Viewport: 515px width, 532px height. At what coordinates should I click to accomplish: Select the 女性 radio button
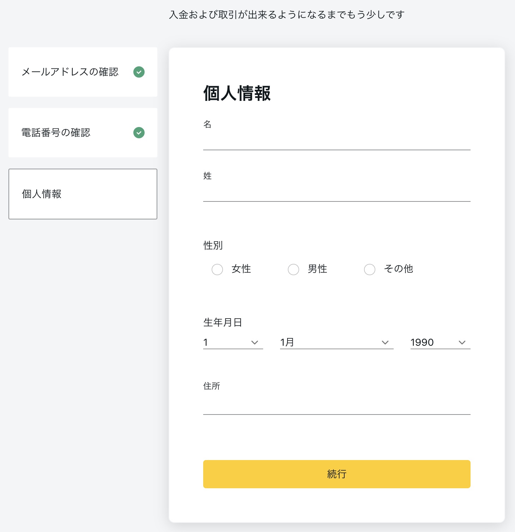tap(217, 270)
